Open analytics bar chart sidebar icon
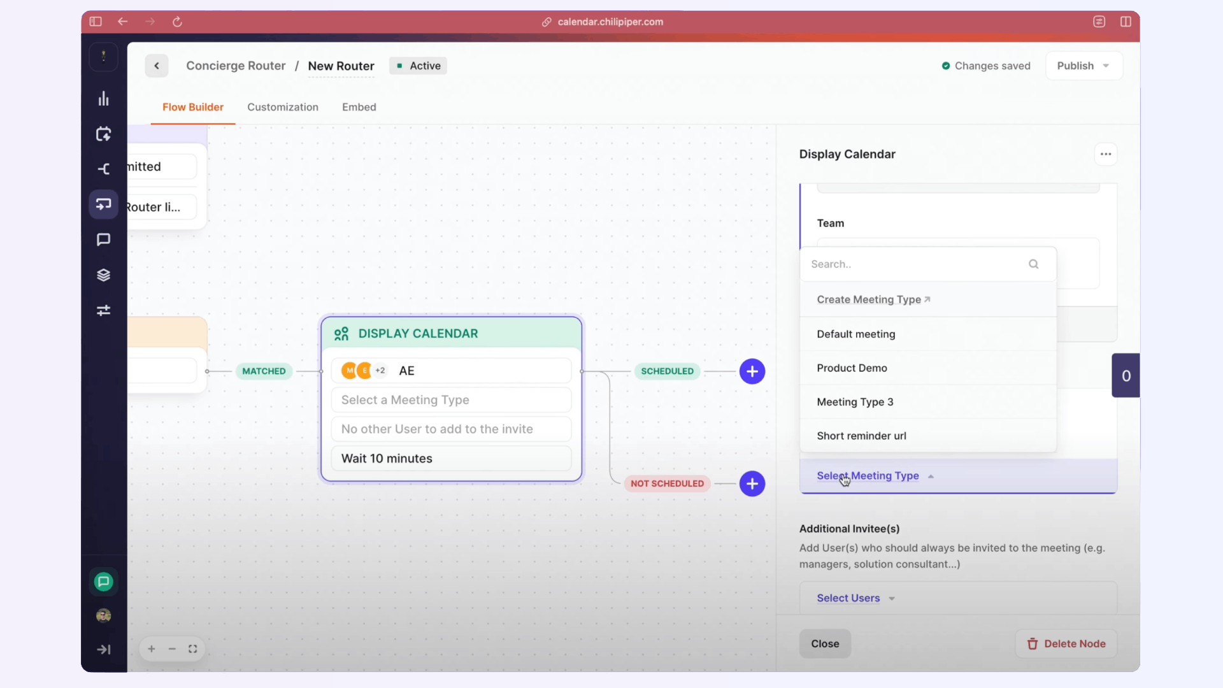 coord(103,99)
